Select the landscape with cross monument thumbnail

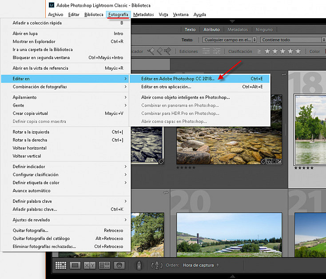(x=229, y=235)
